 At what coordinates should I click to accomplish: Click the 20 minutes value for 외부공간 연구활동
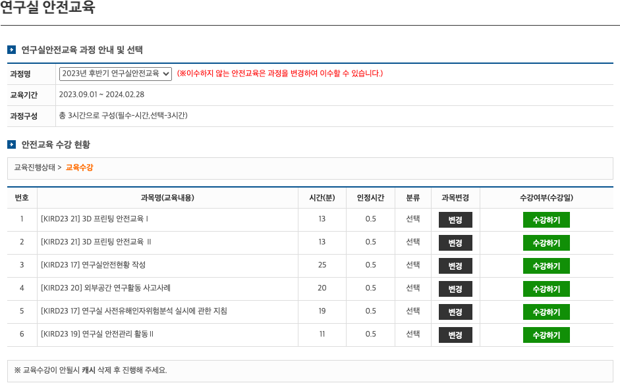322,288
